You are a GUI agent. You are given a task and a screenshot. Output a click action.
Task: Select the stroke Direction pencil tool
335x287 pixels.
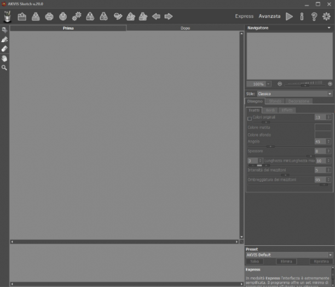click(x=4, y=40)
